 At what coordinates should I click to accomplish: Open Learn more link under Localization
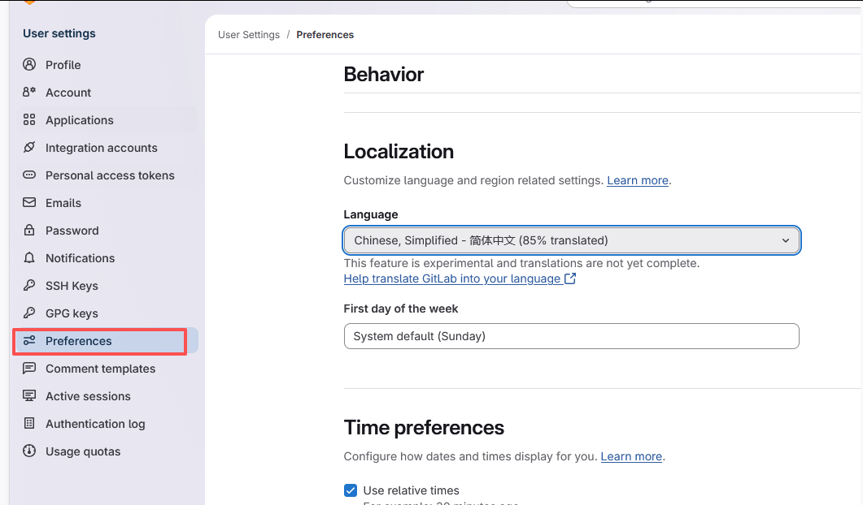tap(638, 180)
